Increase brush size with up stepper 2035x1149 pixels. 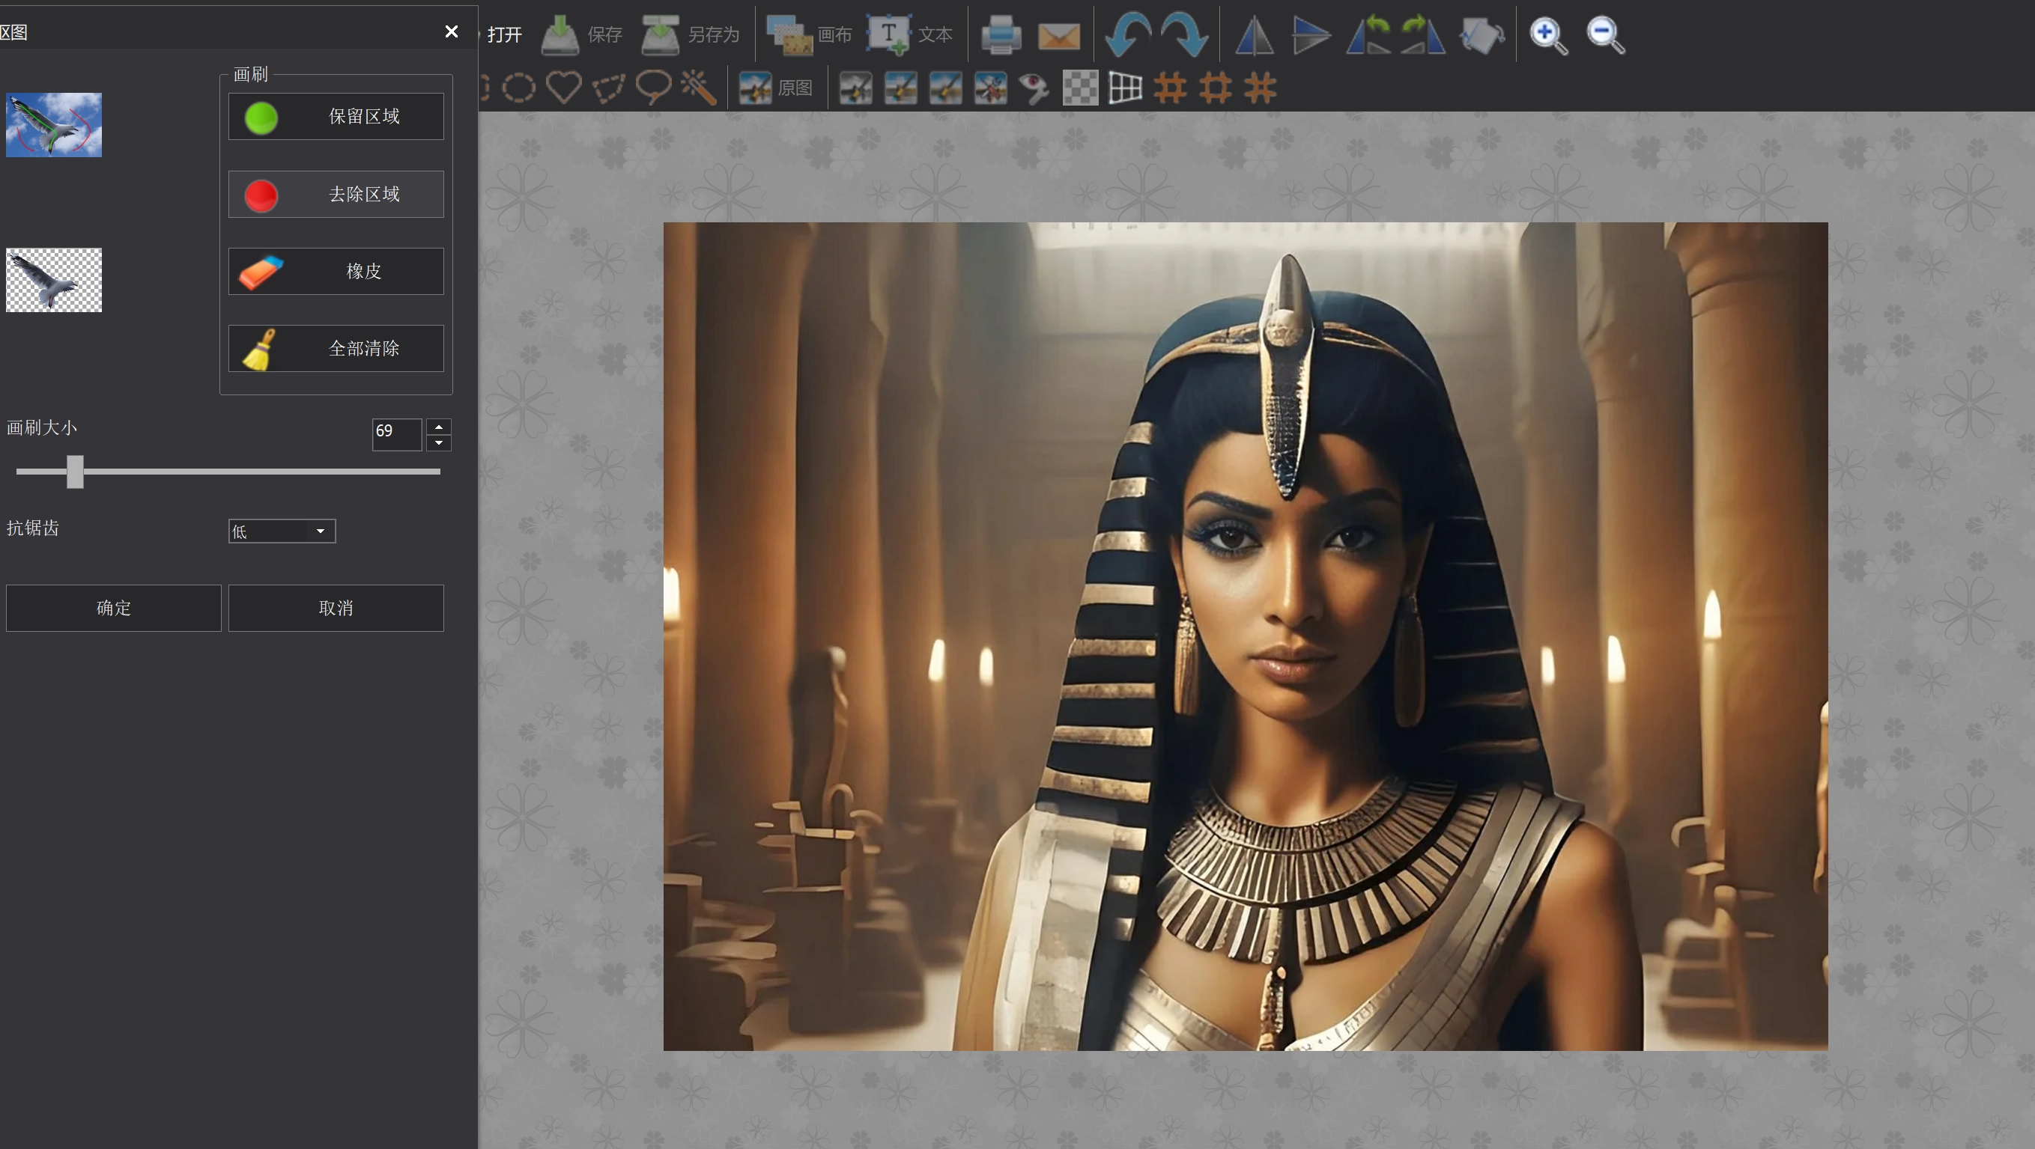[x=438, y=427]
